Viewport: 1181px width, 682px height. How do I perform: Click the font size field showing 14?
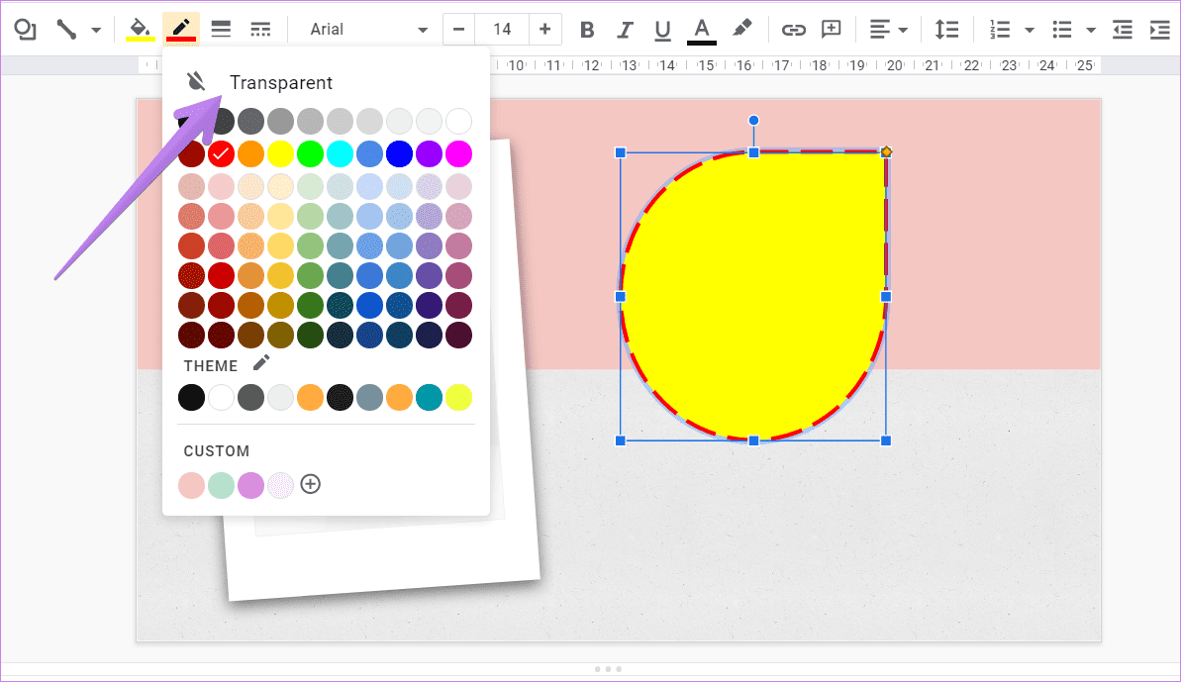click(x=502, y=30)
